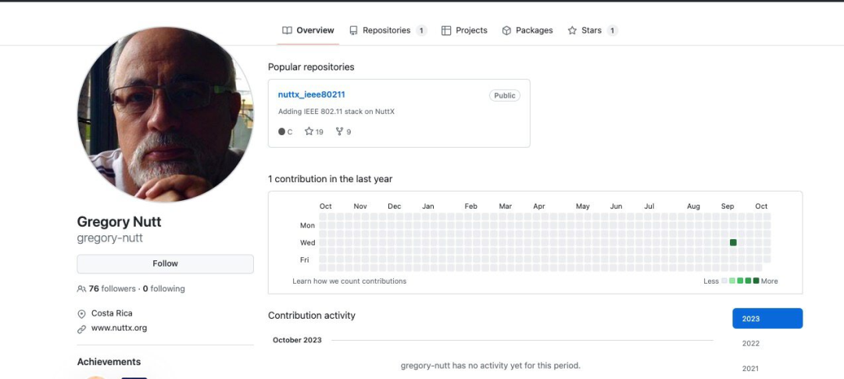Open the Overview tab
844x379 pixels.
tap(309, 30)
